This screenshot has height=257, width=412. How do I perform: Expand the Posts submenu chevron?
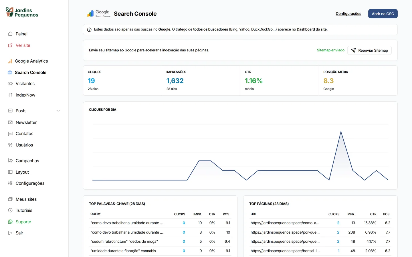pyautogui.click(x=58, y=111)
